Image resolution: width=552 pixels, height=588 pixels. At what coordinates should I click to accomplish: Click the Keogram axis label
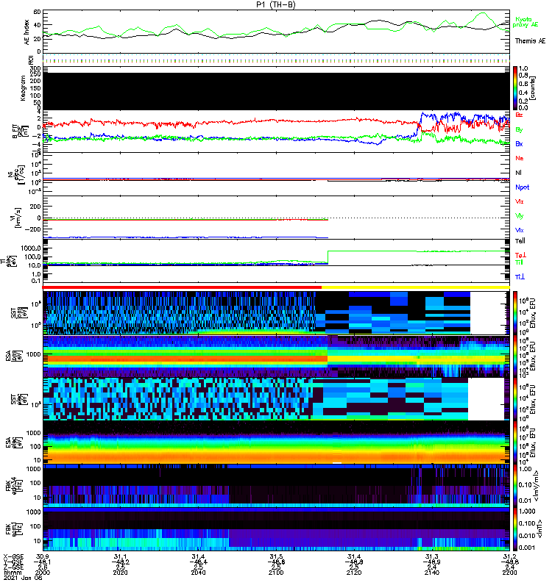[x=23, y=88]
